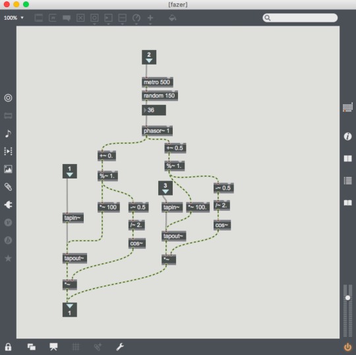Open the Plug-ins browser in left sidebar

tap(8, 205)
